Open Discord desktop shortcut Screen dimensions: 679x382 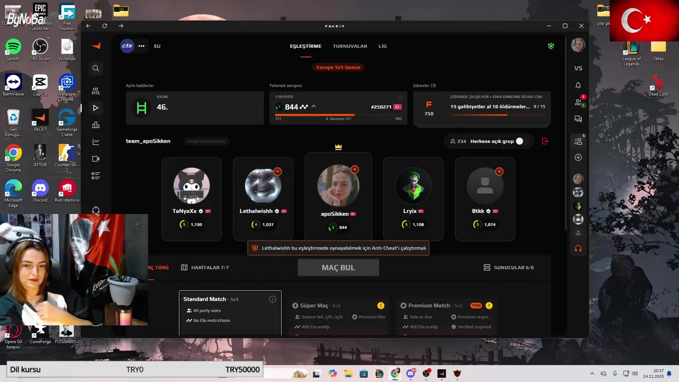click(40, 191)
